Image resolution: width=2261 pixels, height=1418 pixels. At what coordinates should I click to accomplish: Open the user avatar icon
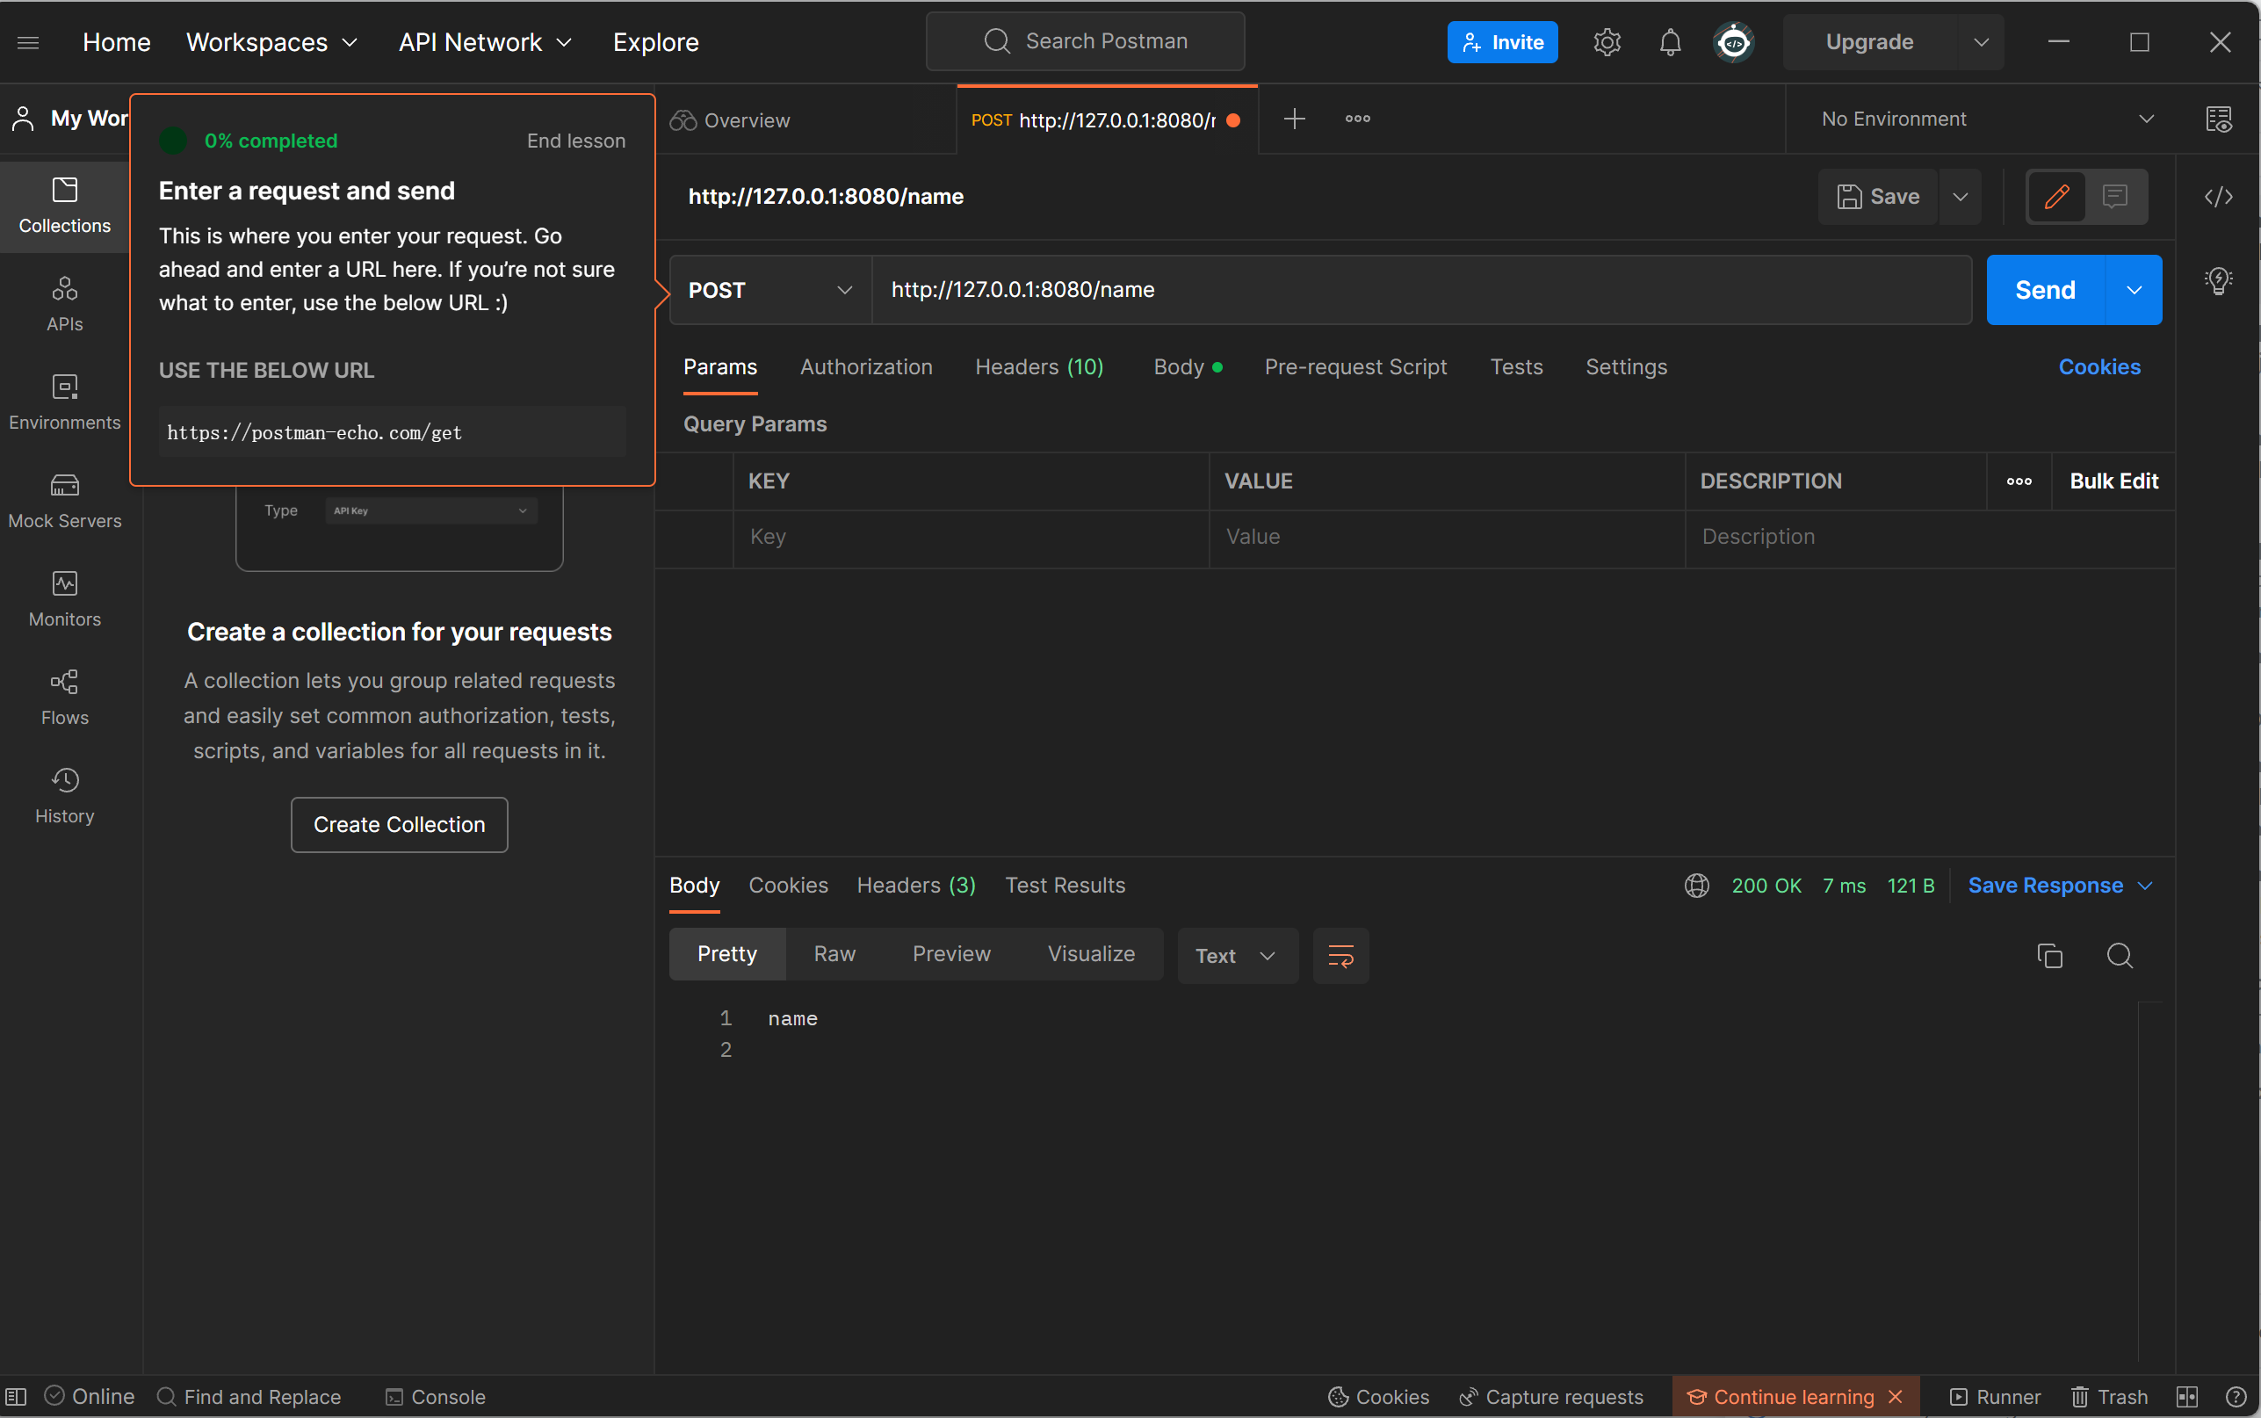click(x=1733, y=42)
